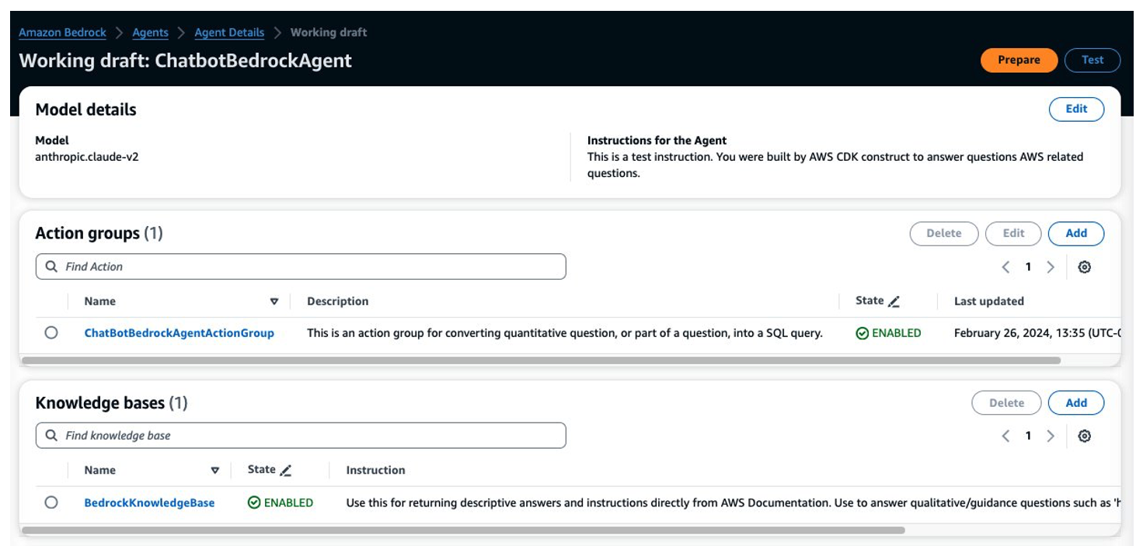The height and width of the screenshot is (546, 1143).
Task: Focus the Find knowledge base search field
Action: pyautogui.click(x=301, y=436)
